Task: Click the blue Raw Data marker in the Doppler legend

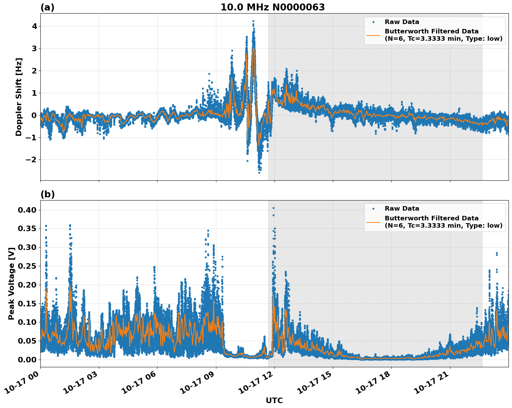Action: point(373,22)
